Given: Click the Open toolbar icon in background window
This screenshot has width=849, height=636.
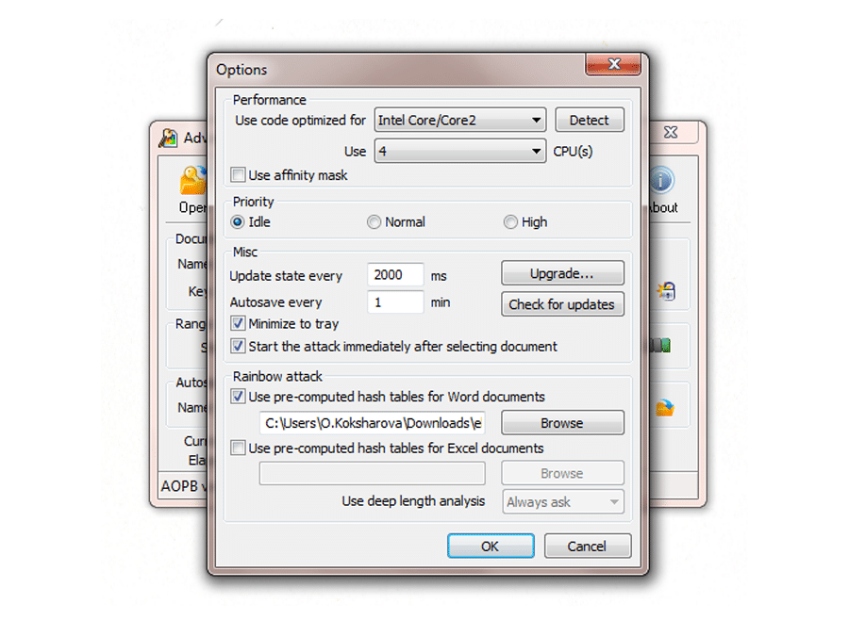Looking at the screenshot, I should coord(193,181).
